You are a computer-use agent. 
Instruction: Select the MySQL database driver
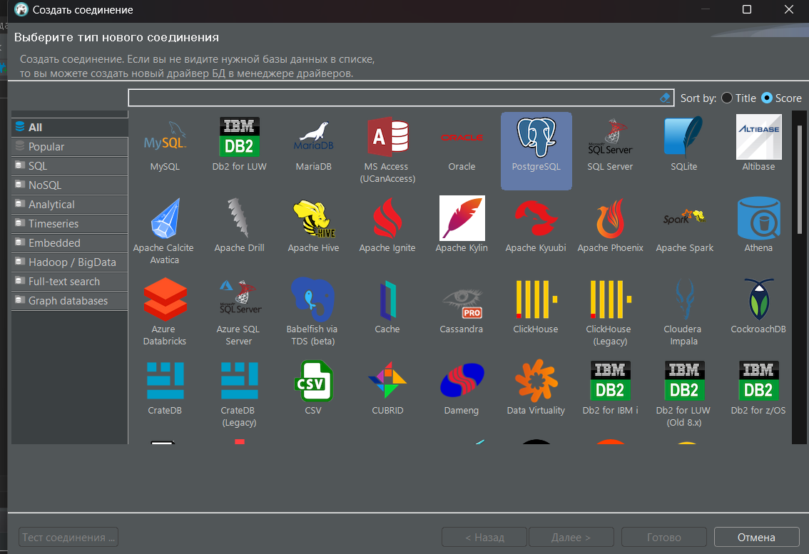pyautogui.click(x=165, y=145)
